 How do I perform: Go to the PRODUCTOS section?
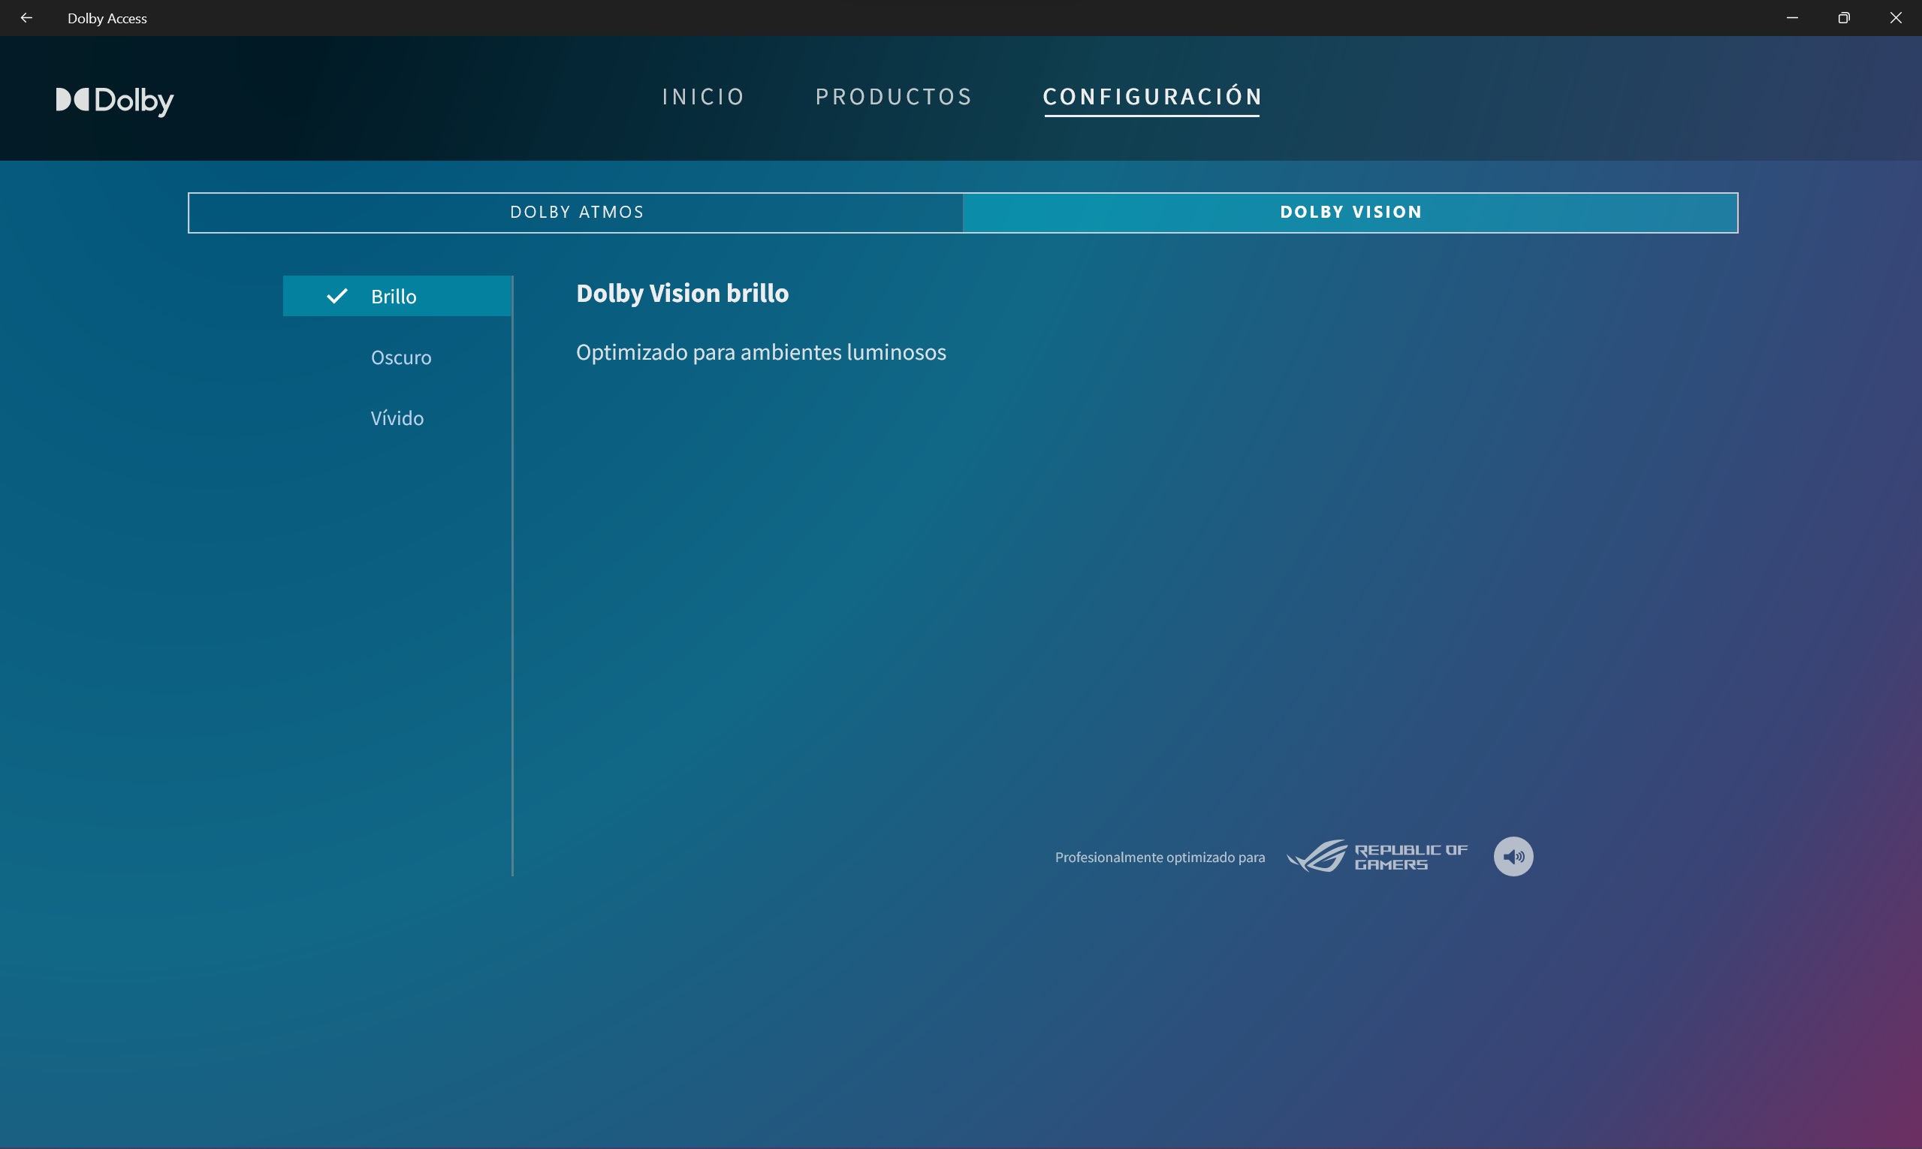click(894, 97)
